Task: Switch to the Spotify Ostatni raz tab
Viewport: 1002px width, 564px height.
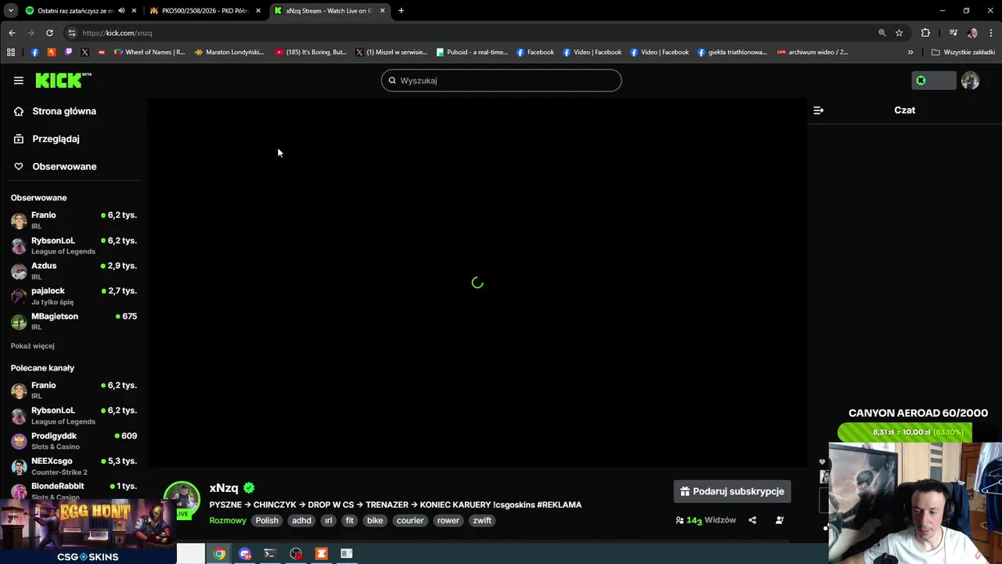Action: 76,10
